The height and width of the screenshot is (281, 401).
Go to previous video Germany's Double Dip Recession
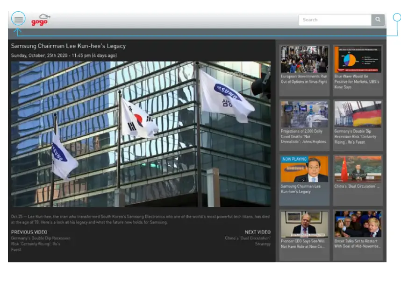pos(40,244)
